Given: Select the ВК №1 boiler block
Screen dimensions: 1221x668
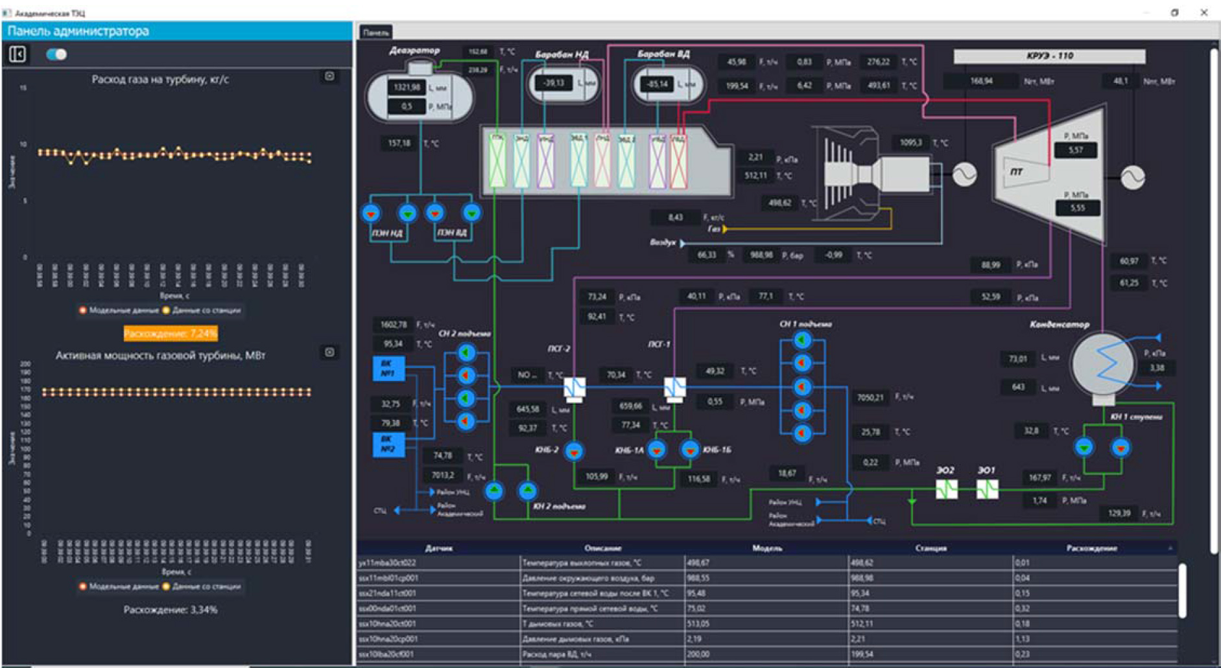Looking at the screenshot, I should tap(388, 368).
